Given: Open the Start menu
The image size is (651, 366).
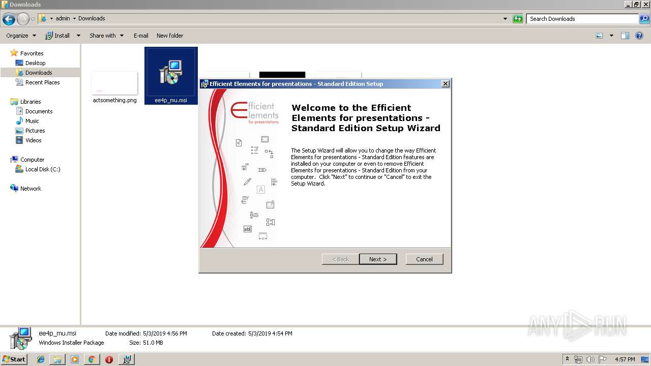Looking at the screenshot, I should pos(14,359).
